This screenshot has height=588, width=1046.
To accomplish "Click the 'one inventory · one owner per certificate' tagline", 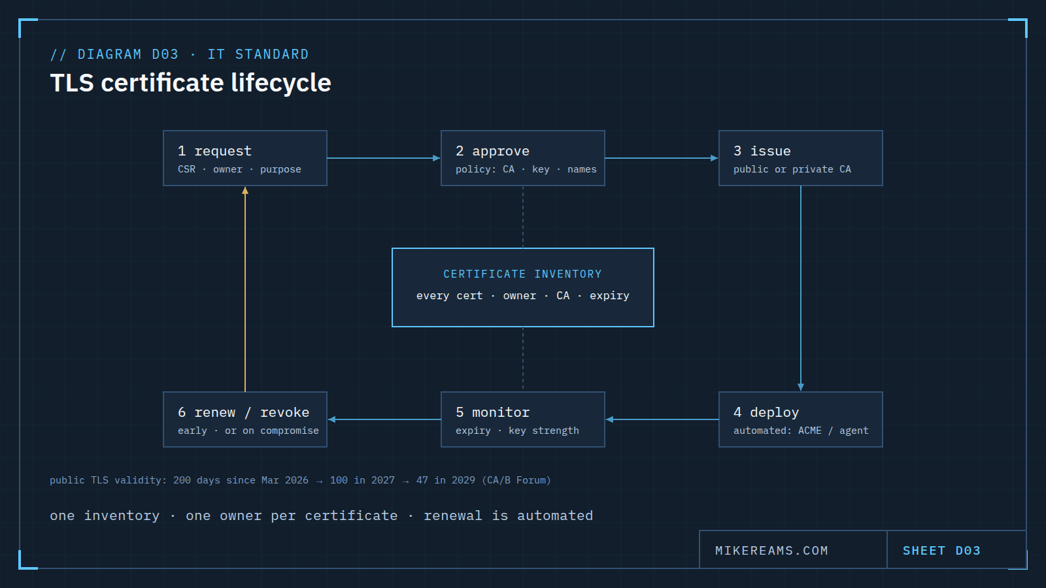I will (322, 515).
